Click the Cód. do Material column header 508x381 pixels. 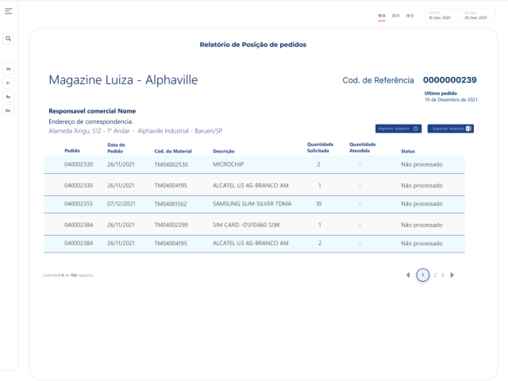click(x=173, y=152)
